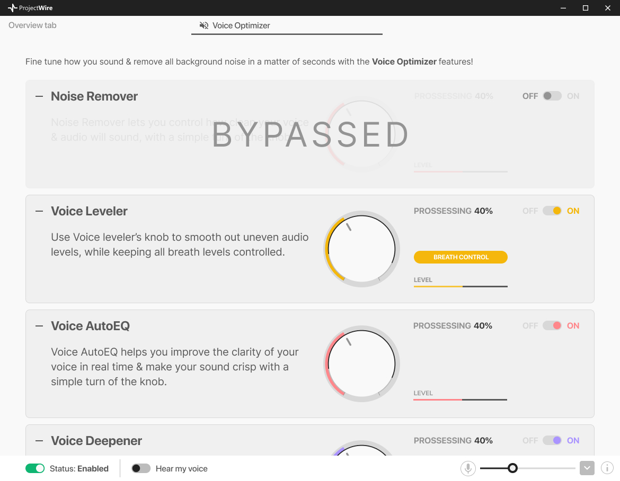This screenshot has height=481, width=620.
Task: Disable the Voice AutoEQ toggle
Action: tap(552, 326)
